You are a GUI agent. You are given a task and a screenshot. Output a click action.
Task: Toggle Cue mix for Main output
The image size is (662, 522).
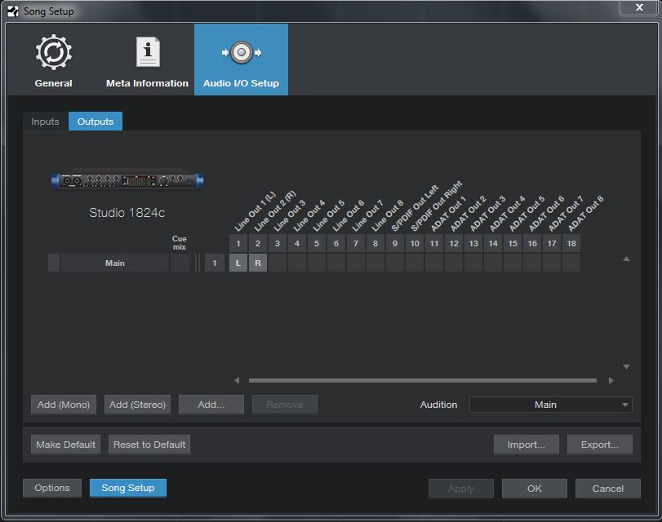coord(180,263)
